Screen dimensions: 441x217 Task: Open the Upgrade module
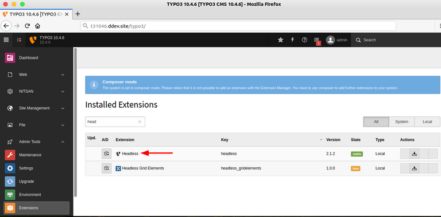(x=37, y=182)
